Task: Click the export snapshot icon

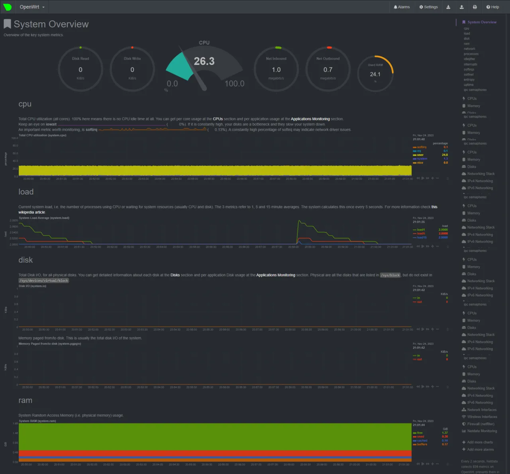Action: pyautogui.click(x=448, y=7)
